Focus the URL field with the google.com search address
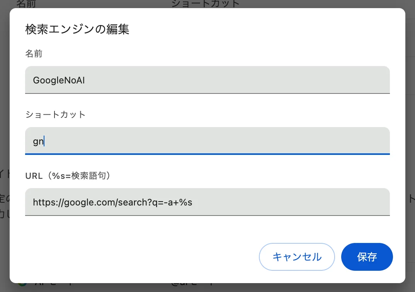 click(207, 202)
